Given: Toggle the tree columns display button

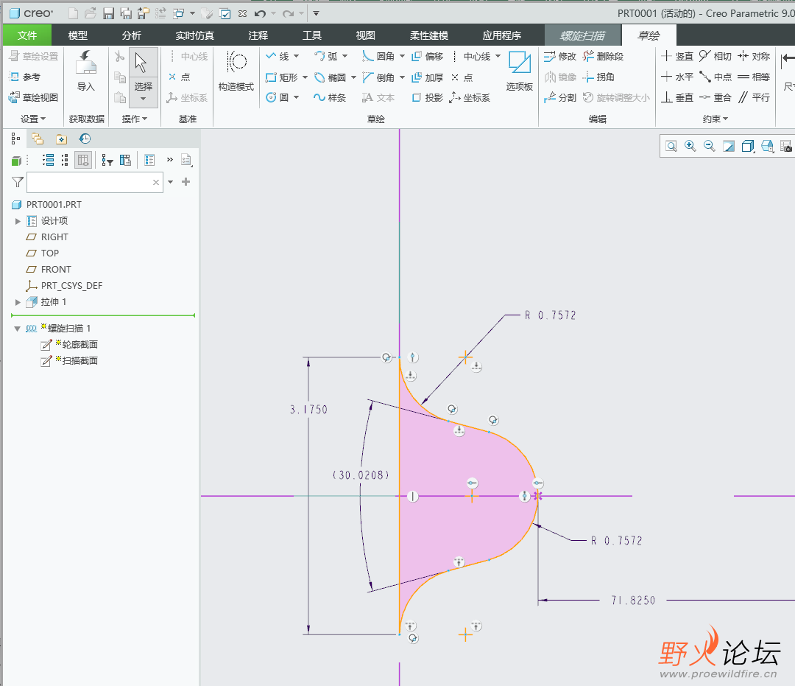Looking at the screenshot, I should tap(82, 161).
